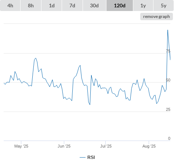The height and width of the screenshot is (167, 174).
Task: Click the 50 y-axis label
Action: pyautogui.click(x=168, y=80)
